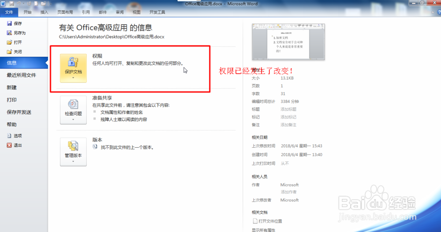
Task: Open the Protect Document (保护文档) dropdown
Action: click(x=73, y=68)
